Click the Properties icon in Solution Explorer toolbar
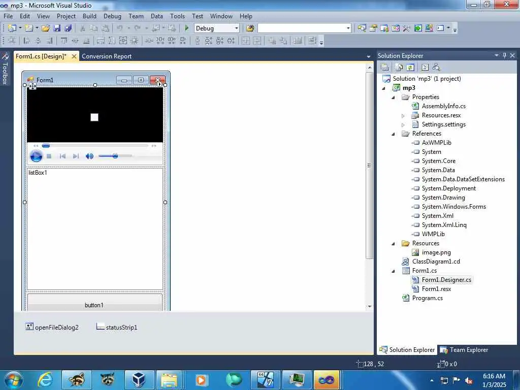520x390 pixels. [x=385, y=68]
